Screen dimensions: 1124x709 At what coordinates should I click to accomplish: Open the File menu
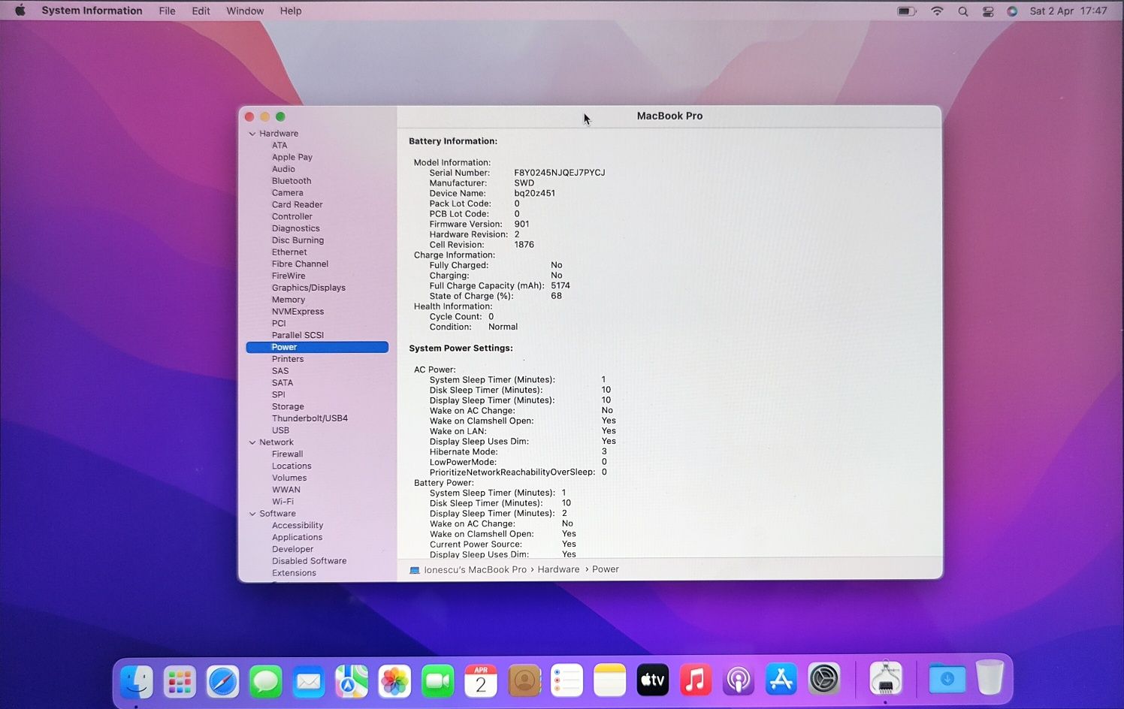(x=167, y=11)
